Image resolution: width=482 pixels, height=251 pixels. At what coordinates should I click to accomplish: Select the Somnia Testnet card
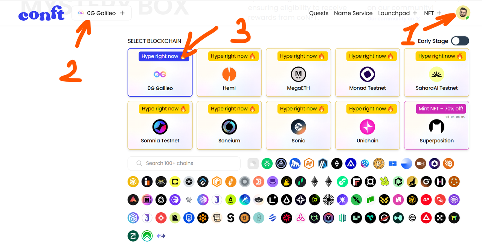click(x=160, y=125)
